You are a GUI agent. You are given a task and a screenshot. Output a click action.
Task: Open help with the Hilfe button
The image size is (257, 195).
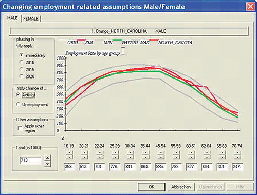click(240, 187)
